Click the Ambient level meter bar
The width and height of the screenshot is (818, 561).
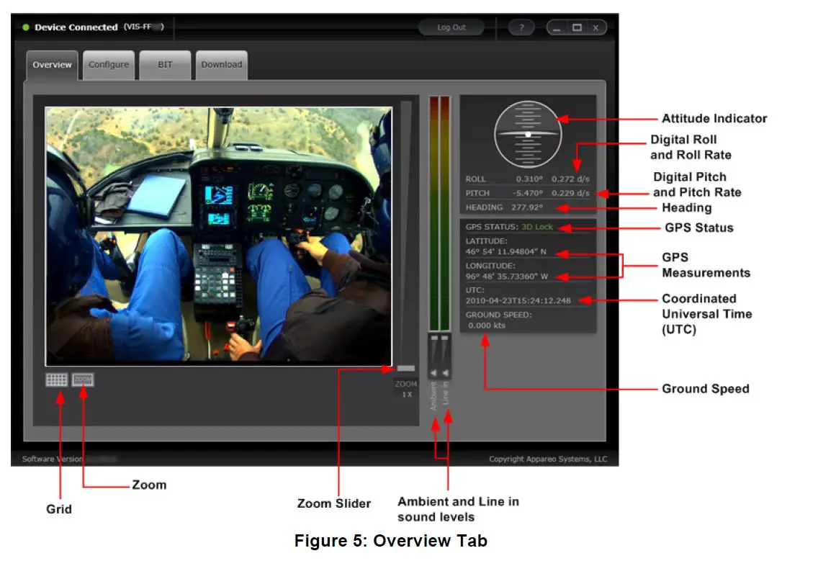tap(433, 216)
